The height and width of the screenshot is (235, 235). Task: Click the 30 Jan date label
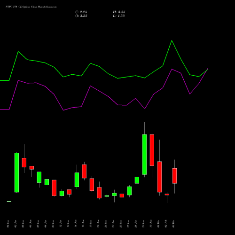[x=151, y=224]
